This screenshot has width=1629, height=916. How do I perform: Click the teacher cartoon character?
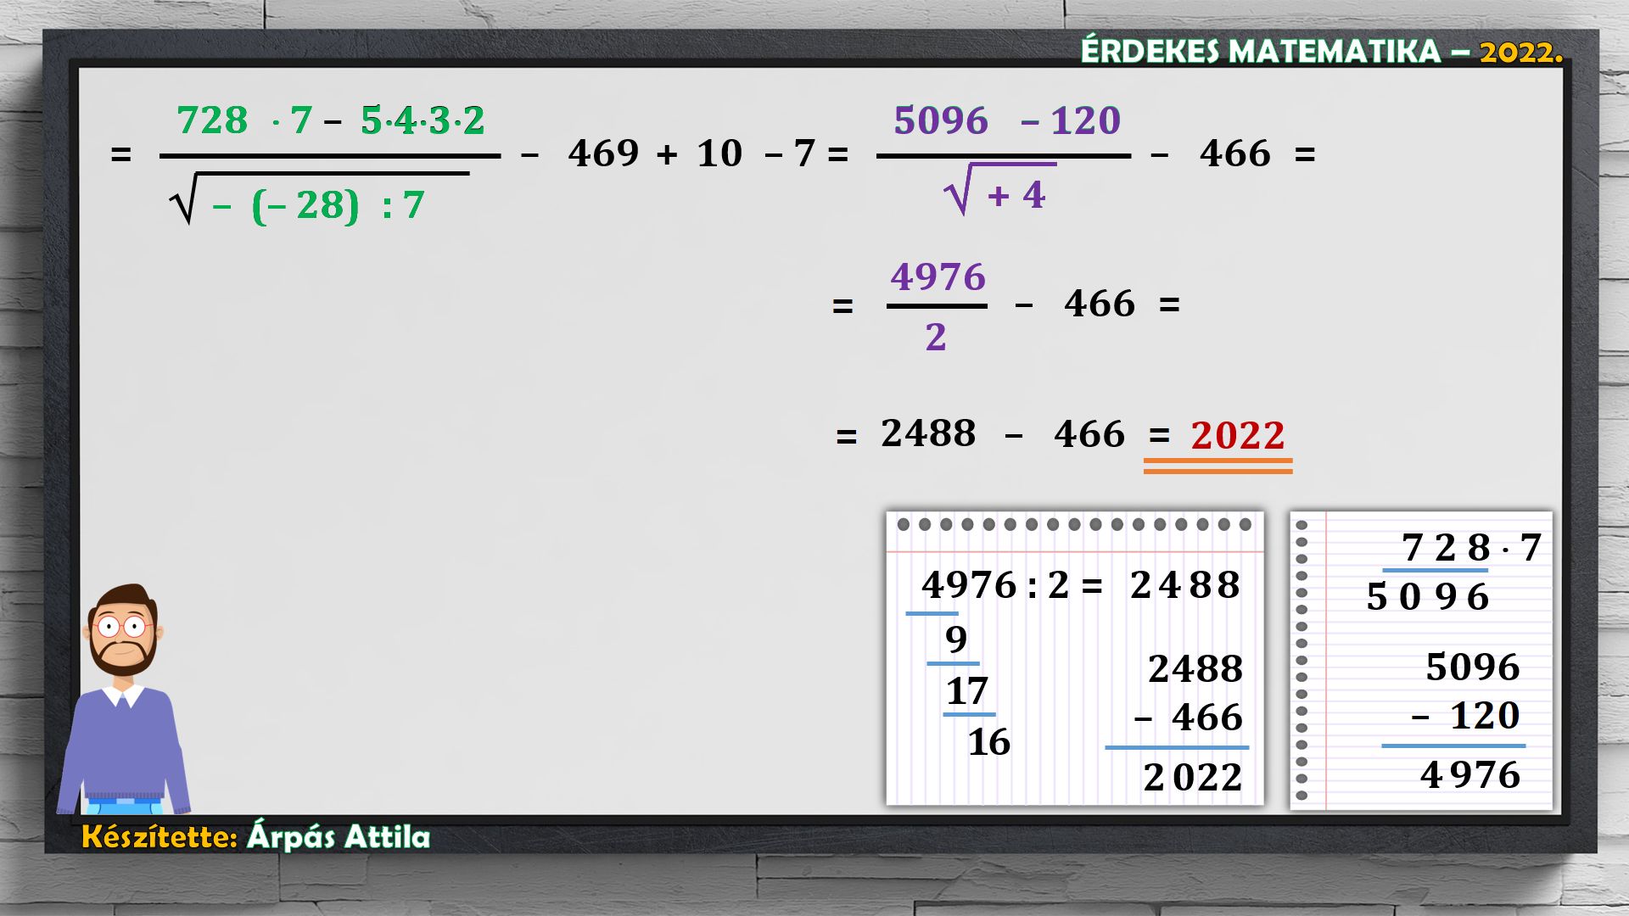click(125, 704)
